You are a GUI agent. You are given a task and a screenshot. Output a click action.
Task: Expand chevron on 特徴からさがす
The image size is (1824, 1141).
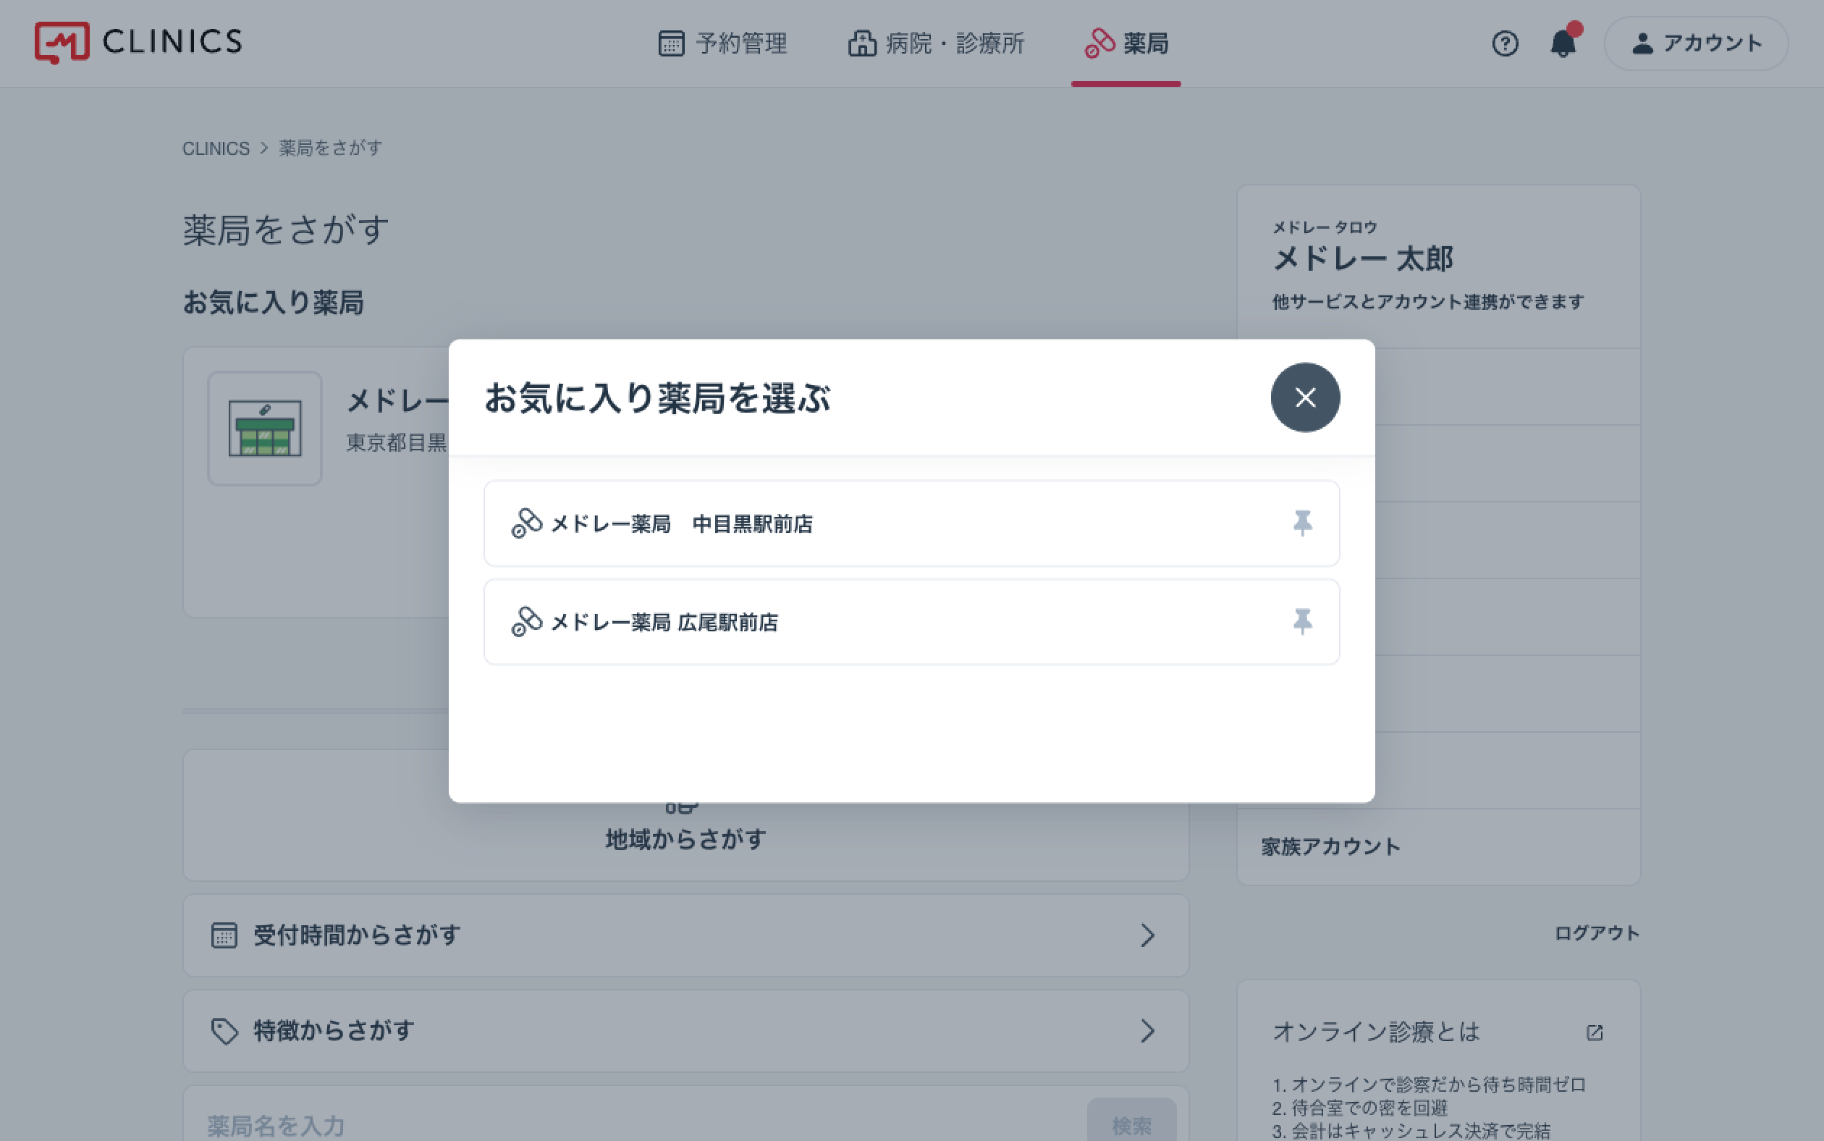[1147, 1031]
